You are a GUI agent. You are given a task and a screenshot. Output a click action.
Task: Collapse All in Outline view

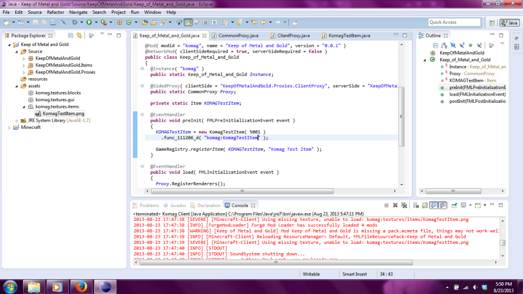[x=435, y=45]
